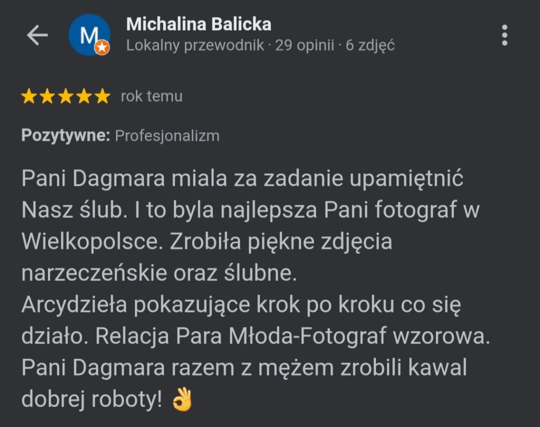Viewport: 540px width, 427px height.
Task: Tap the back arrow
Action: click(x=37, y=35)
